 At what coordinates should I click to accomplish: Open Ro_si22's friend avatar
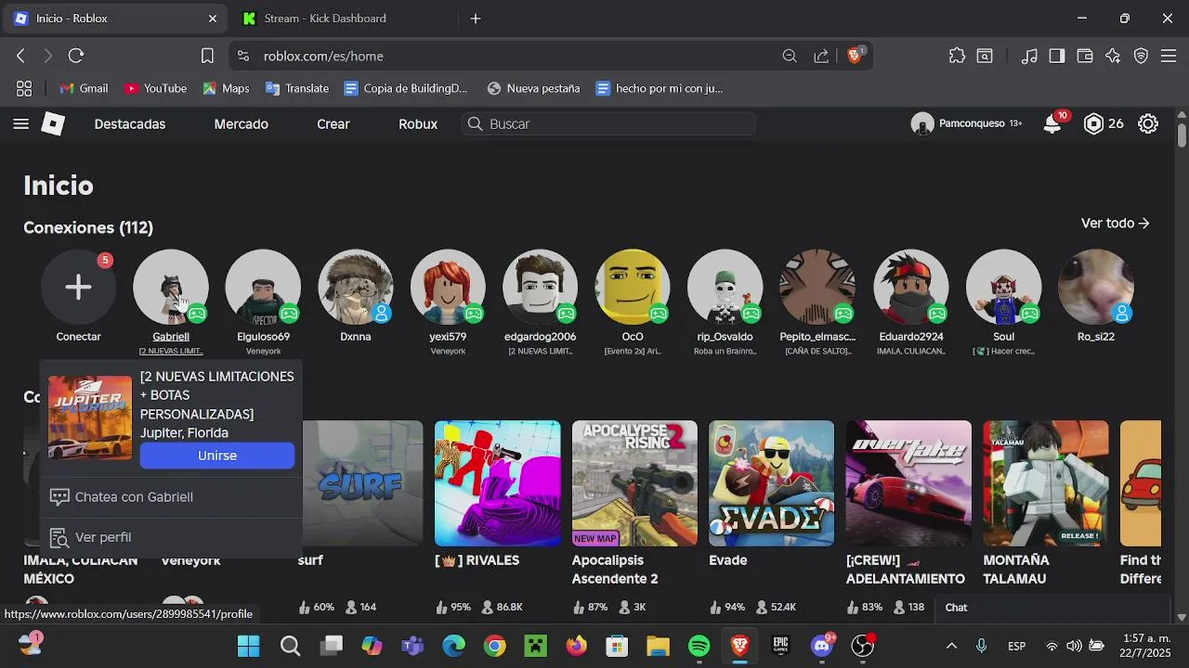pyautogui.click(x=1096, y=287)
